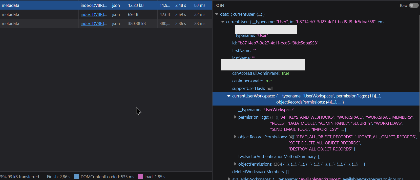Select the JSON panel tab label
The image size is (420, 180).
click(x=219, y=6)
